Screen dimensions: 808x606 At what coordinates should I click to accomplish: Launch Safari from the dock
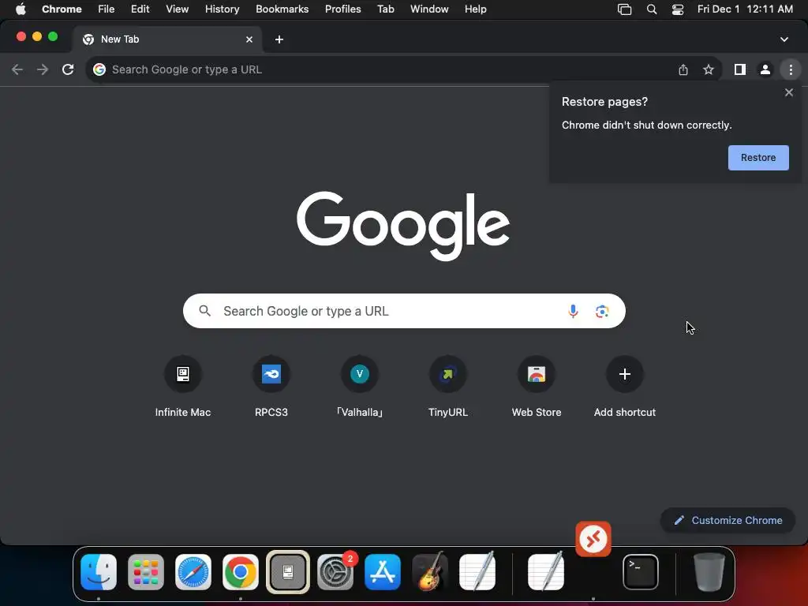click(193, 572)
